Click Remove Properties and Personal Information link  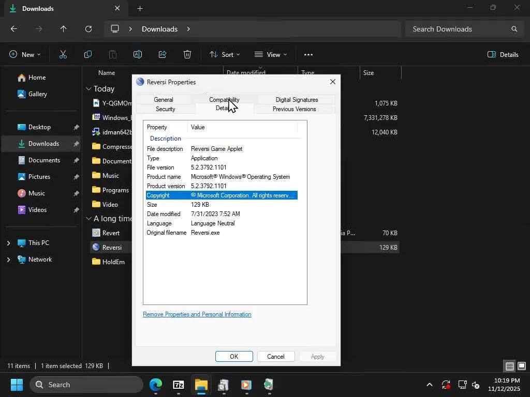click(x=197, y=314)
